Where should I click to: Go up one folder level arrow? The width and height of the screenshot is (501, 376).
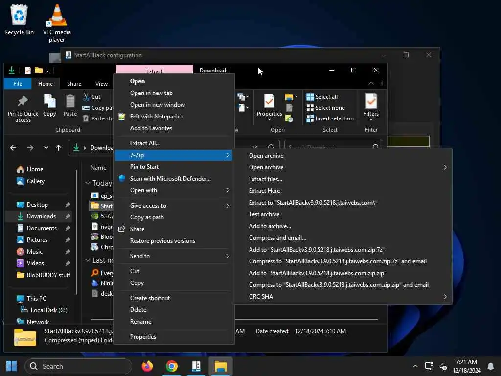tap(59, 148)
